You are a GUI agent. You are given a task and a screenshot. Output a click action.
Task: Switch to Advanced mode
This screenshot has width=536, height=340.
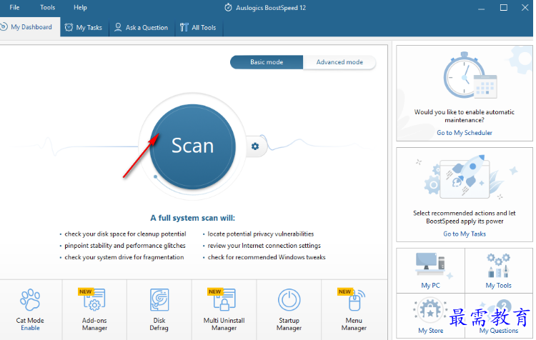tap(339, 62)
